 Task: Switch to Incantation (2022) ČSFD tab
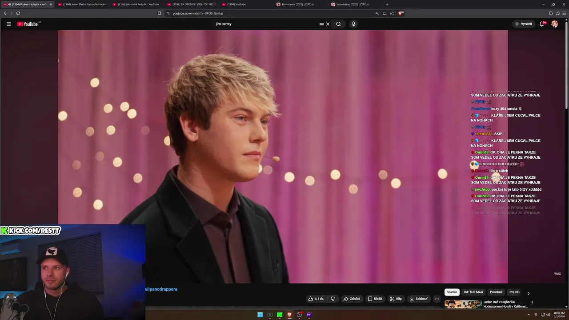356,4
